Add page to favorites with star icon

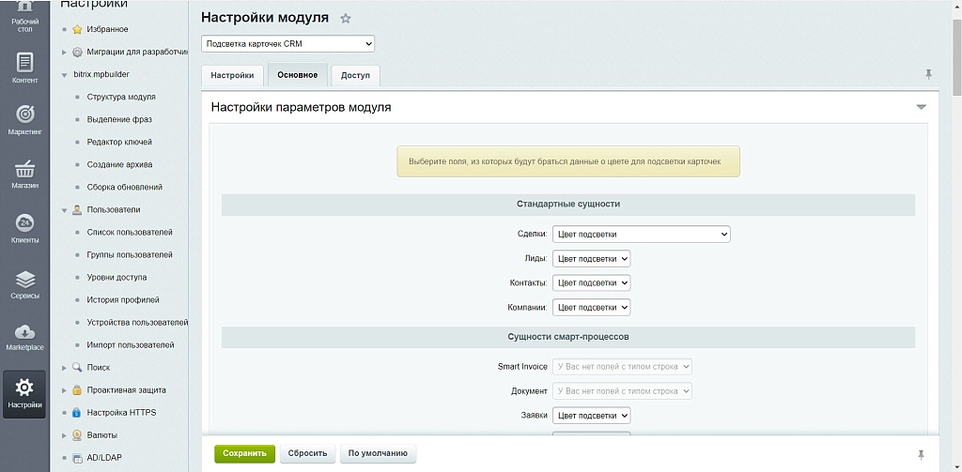[346, 19]
